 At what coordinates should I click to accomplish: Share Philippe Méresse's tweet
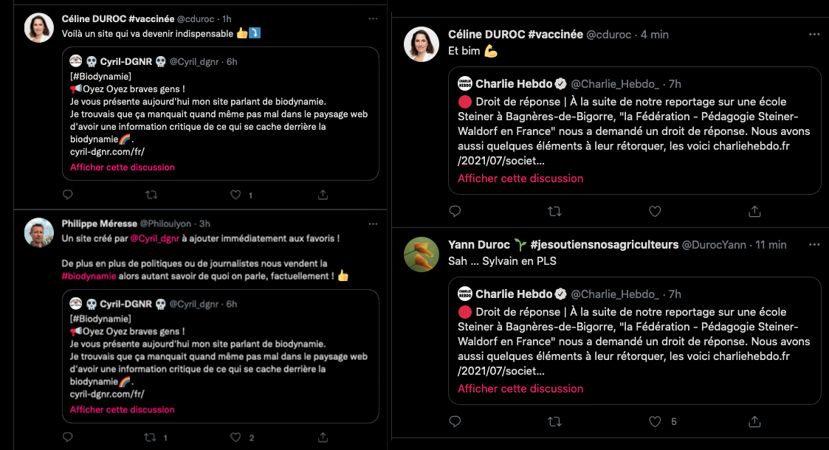tap(323, 437)
